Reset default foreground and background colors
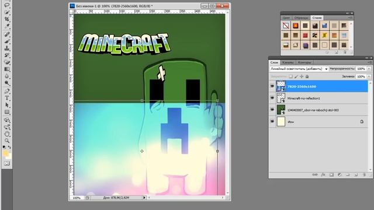Screen dimensions: 374x210 point(4,147)
